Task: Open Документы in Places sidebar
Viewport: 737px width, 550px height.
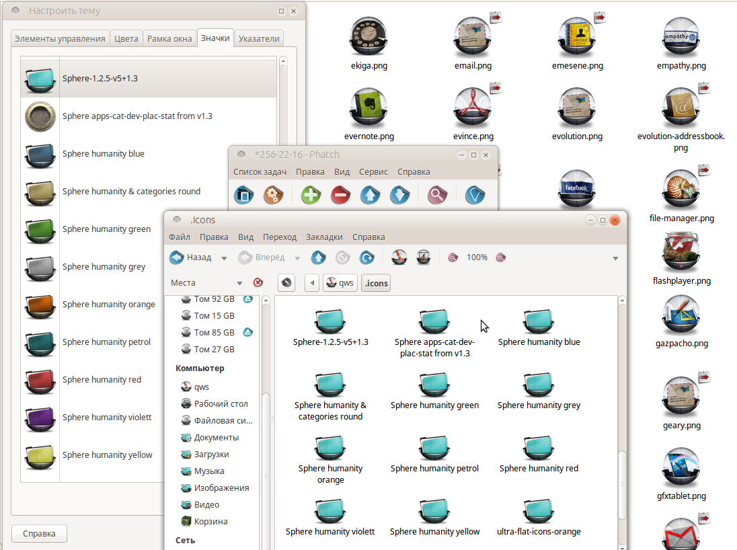Action: 210,438
